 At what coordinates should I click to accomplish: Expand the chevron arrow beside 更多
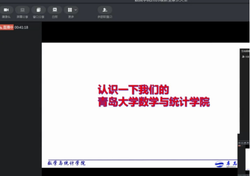pos(76,10)
